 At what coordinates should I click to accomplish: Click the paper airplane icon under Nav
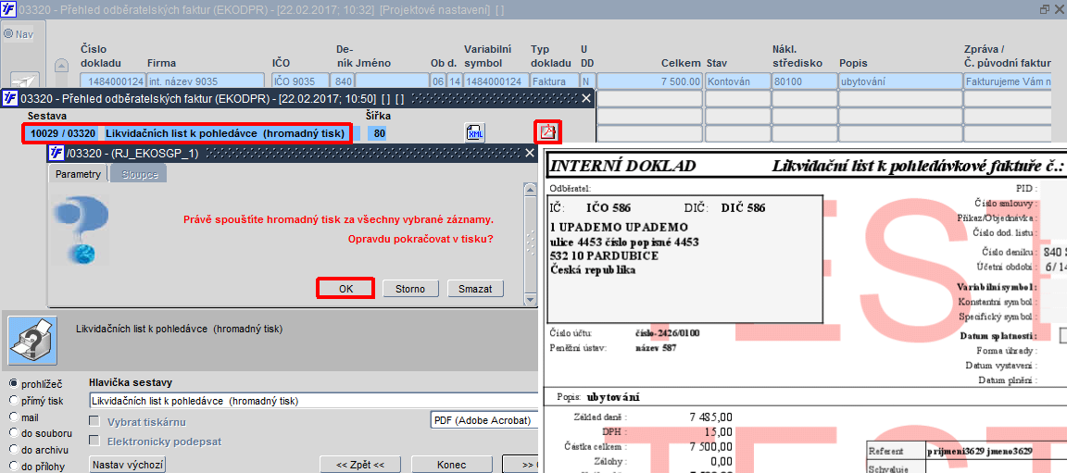click(x=24, y=81)
